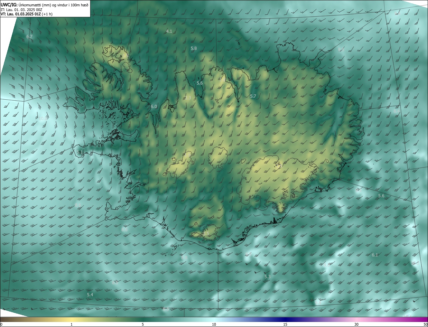Click the colorbar tick label 10

(214, 325)
